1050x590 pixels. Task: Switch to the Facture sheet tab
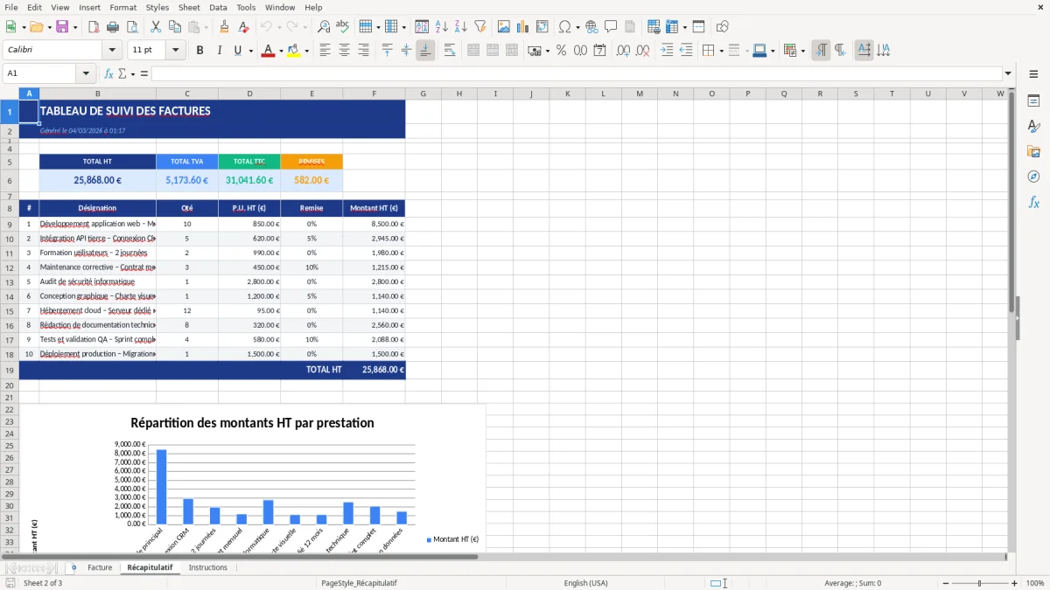100,567
